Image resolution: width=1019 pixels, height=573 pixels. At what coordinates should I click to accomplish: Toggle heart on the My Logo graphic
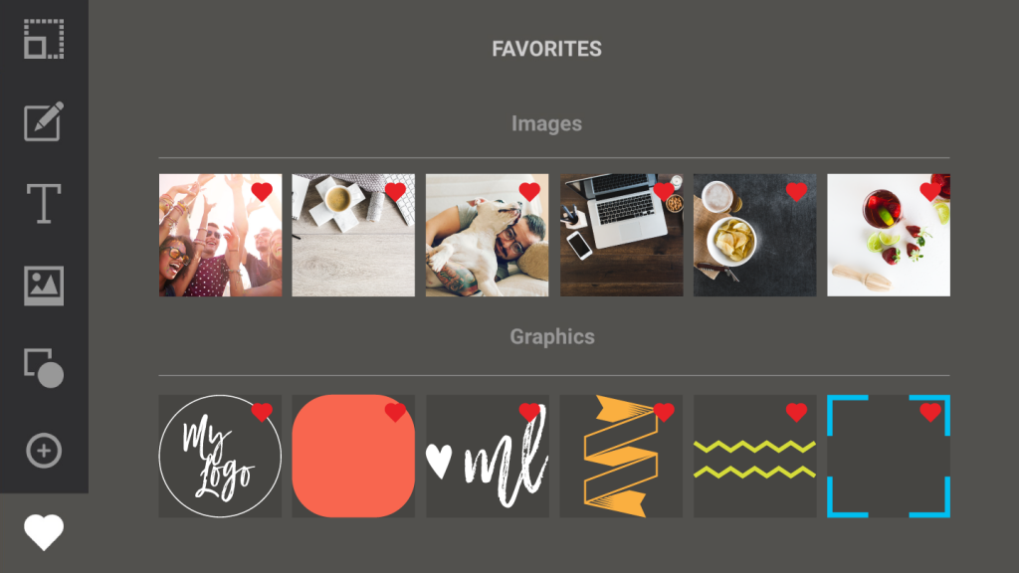coord(262,412)
